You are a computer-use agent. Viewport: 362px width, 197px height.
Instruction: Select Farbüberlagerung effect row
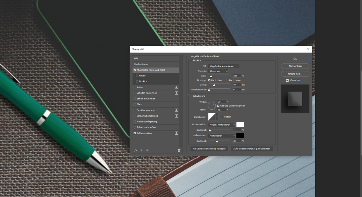point(156,110)
